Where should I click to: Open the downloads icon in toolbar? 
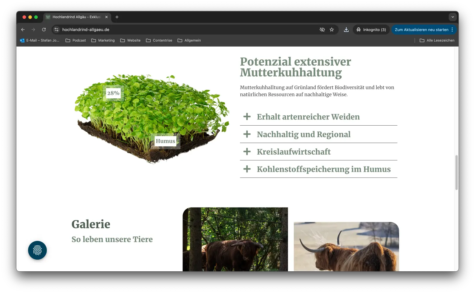[x=346, y=30]
